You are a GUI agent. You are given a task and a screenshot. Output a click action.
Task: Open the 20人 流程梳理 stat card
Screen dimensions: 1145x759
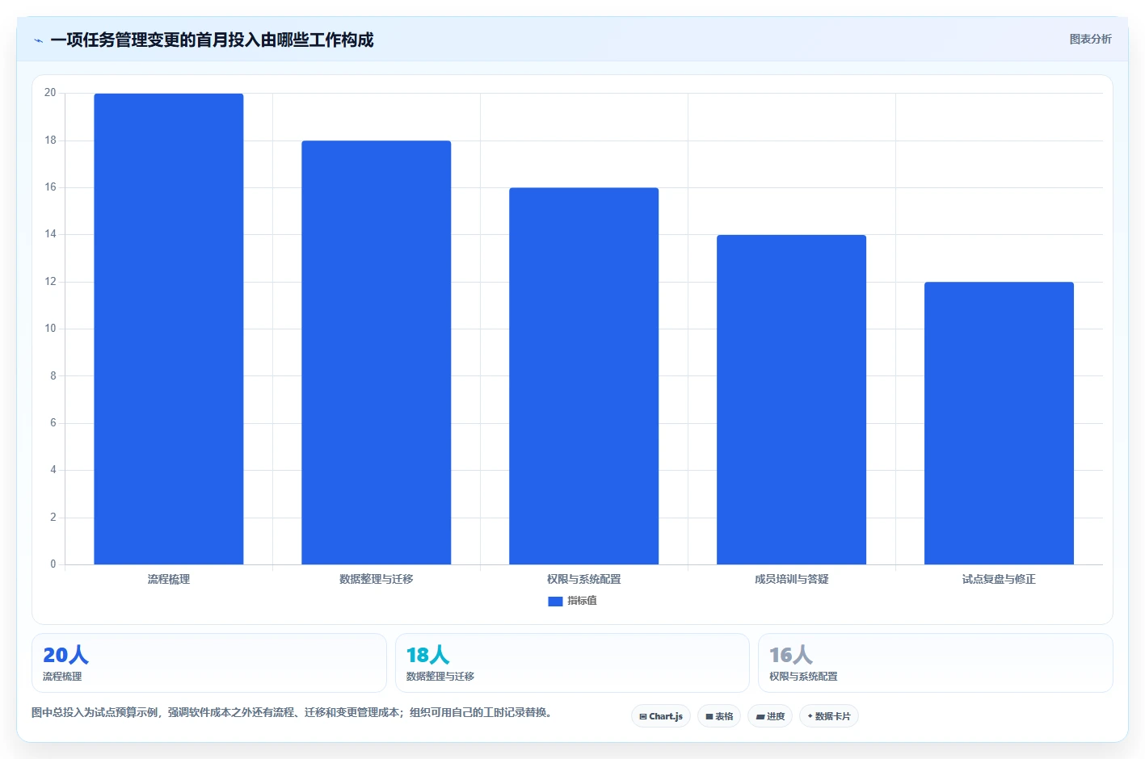tap(209, 663)
